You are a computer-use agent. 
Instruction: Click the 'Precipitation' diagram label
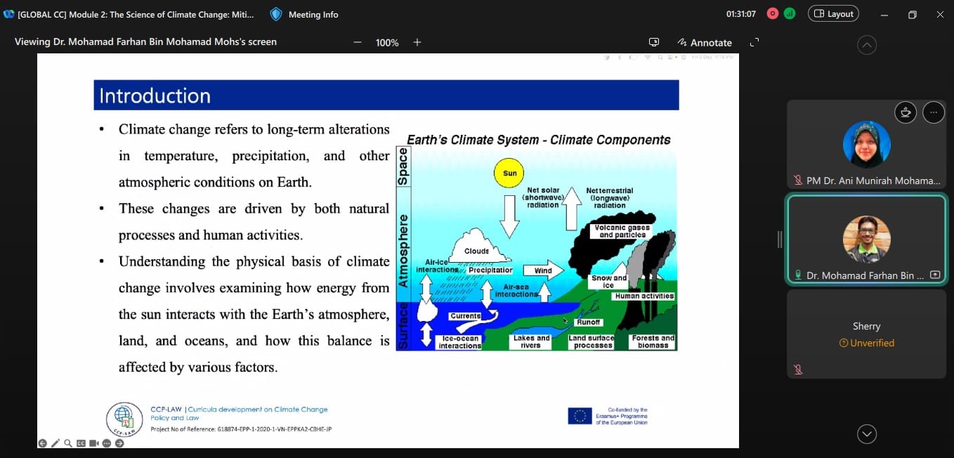(490, 270)
